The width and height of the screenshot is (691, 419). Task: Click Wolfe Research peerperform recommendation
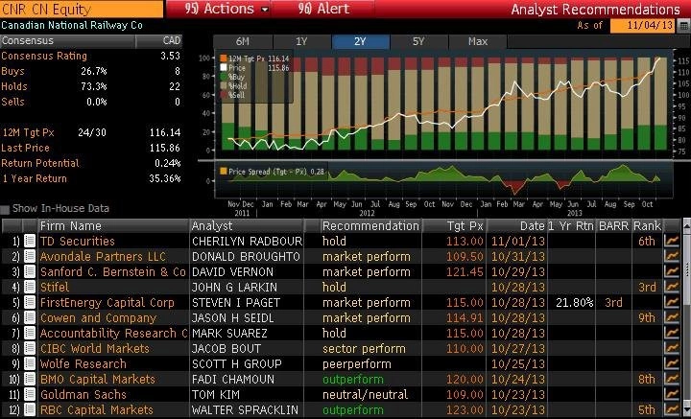pos(356,364)
